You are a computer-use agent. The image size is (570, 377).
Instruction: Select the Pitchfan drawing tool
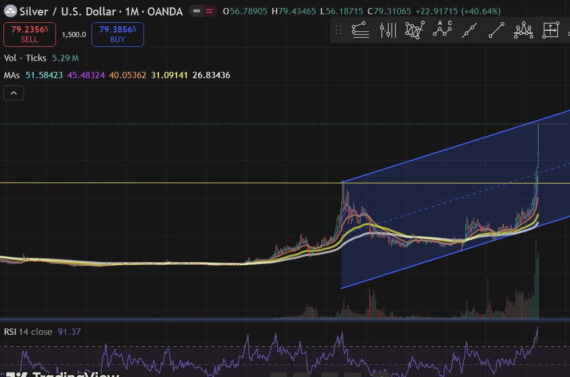point(414,30)
